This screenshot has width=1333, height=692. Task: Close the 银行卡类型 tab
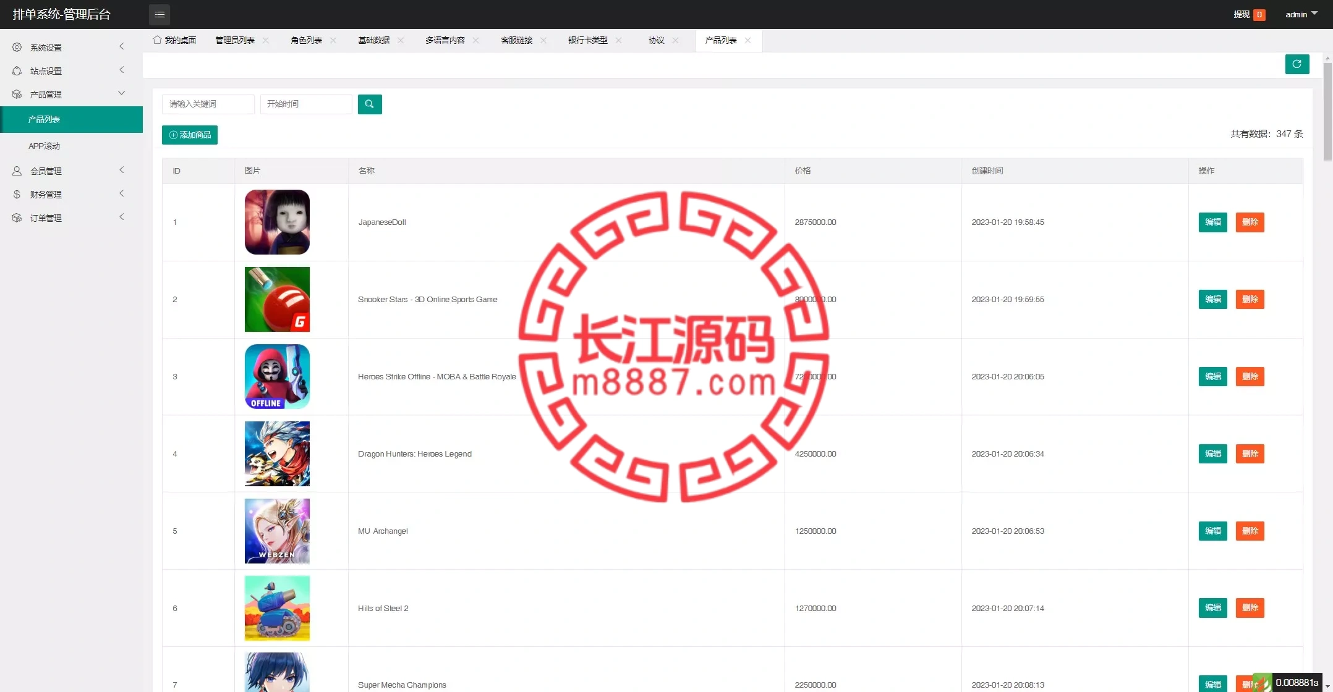(x=618, y=40)
